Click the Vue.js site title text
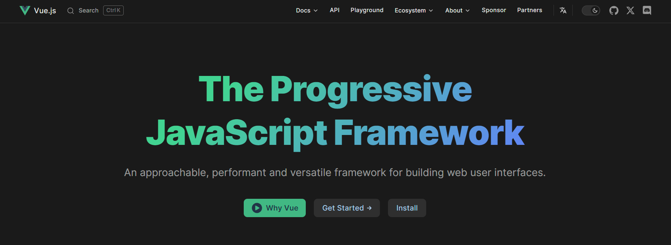The image size is (671, 245). tap(45, 11)
